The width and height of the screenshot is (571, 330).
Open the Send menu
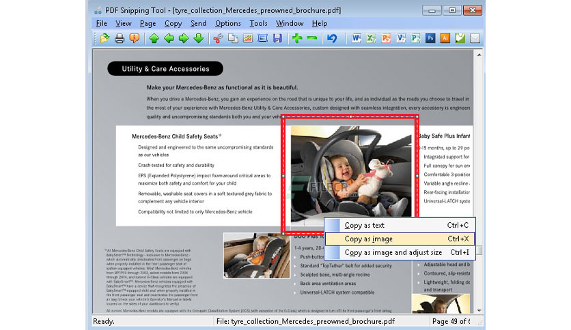point(199,24)
